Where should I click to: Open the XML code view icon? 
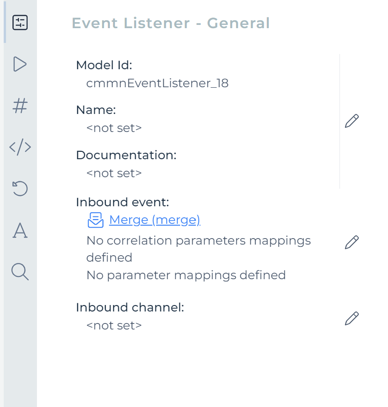click(20, 147)
